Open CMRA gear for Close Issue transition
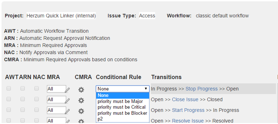 (x=81, y=100)
